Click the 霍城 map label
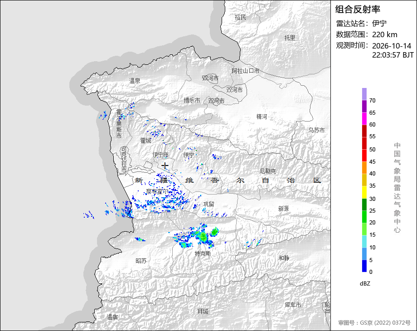 [x=146, y=141]
